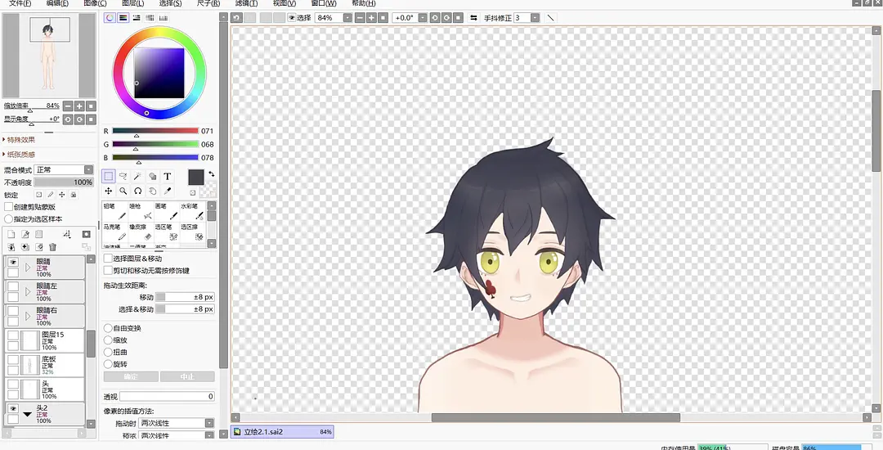Activate the zoom magnifier tool

pyautogui.click(x=123, y=191)
